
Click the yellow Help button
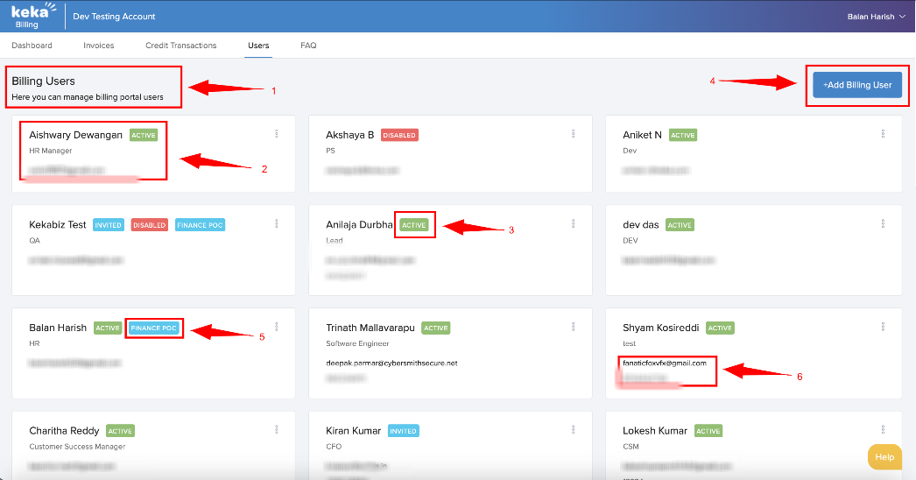click(884, 457)
